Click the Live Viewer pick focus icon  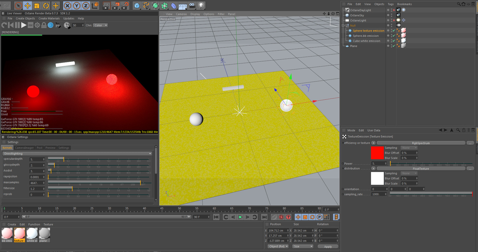[58, 25]
